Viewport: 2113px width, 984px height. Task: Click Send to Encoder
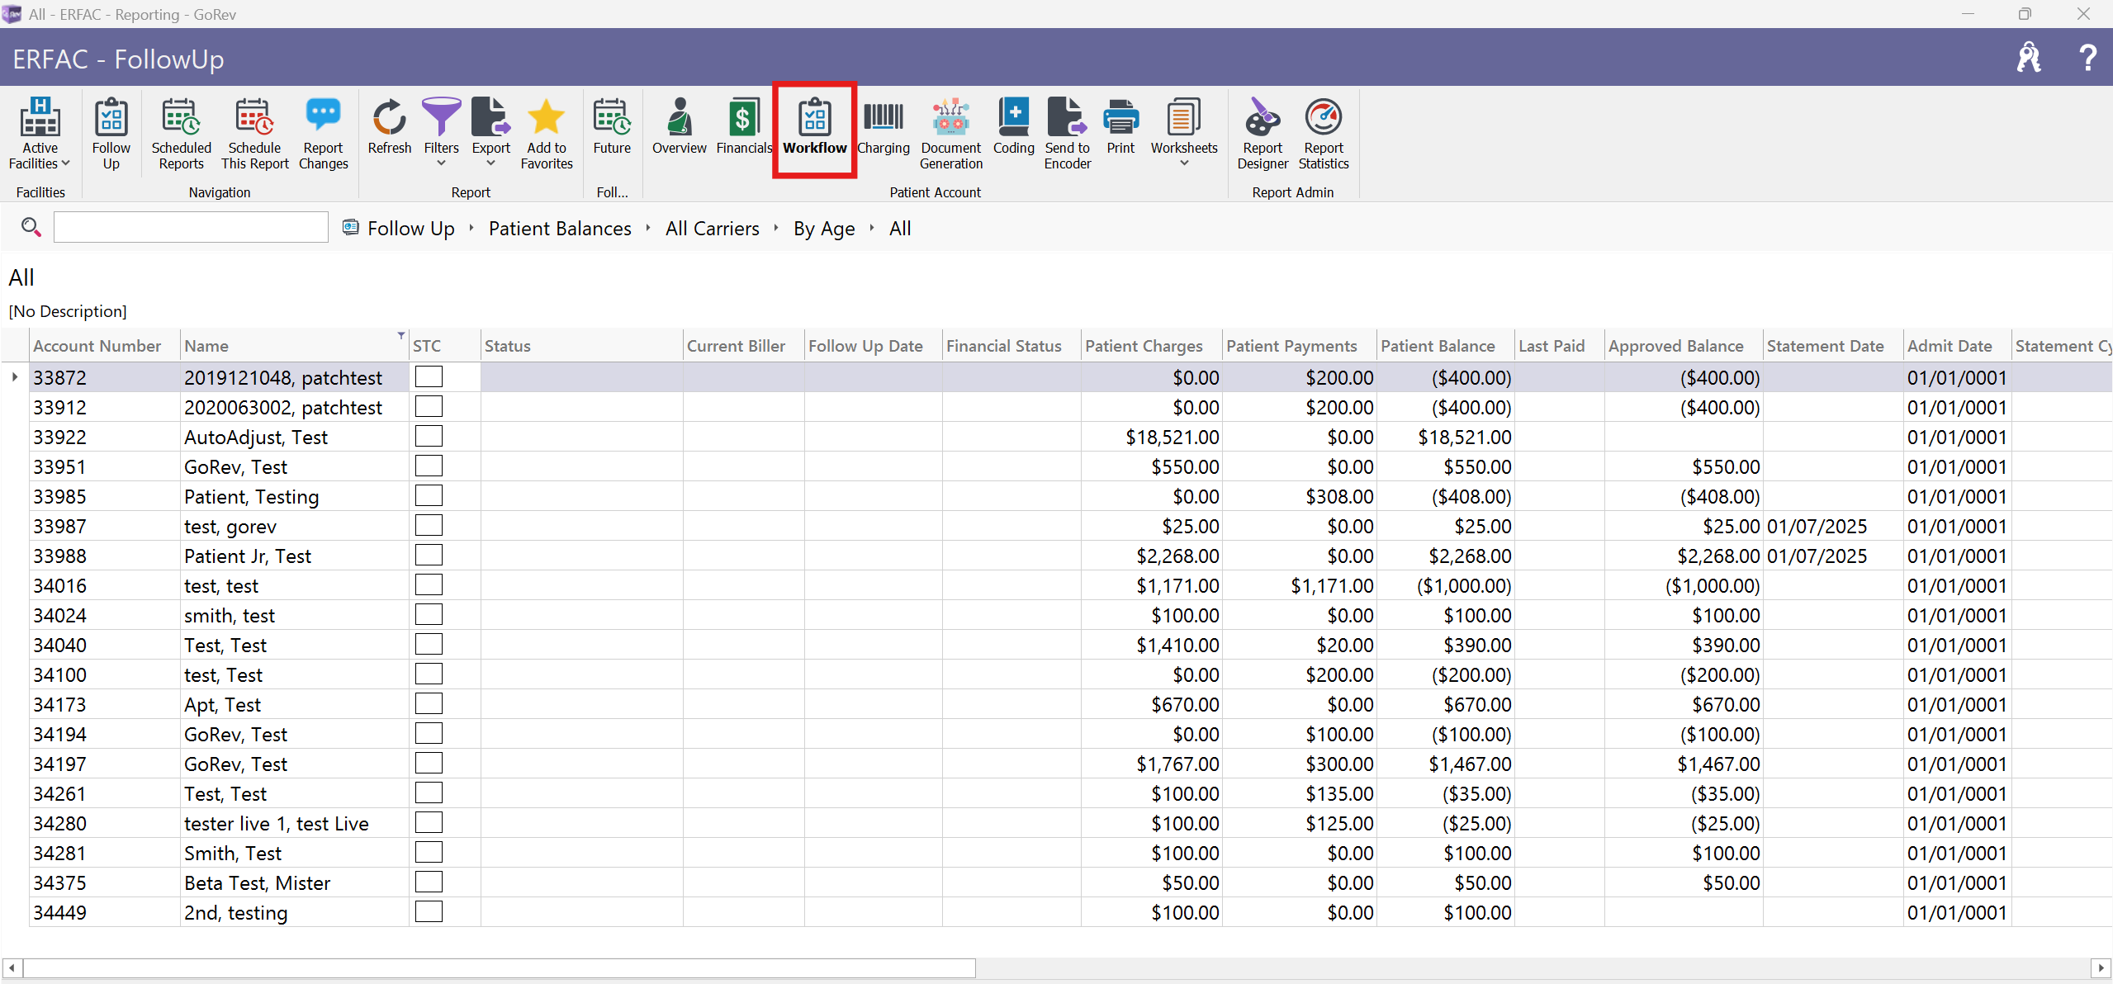[1067, 134]
